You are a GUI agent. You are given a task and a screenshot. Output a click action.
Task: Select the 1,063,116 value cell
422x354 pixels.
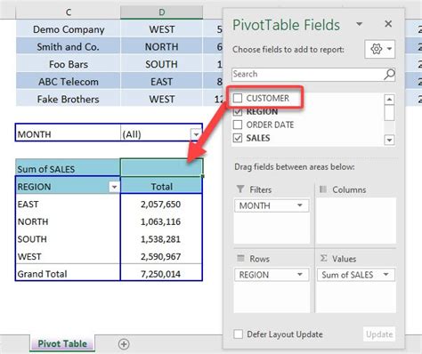click(162, 221)
